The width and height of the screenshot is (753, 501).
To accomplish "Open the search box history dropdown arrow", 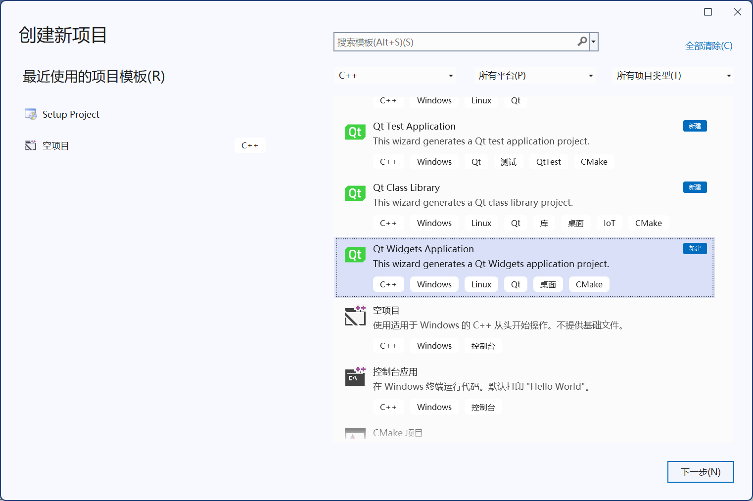I will pos(593,42).
